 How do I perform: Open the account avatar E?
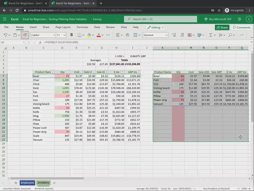[x=249, y=19]
